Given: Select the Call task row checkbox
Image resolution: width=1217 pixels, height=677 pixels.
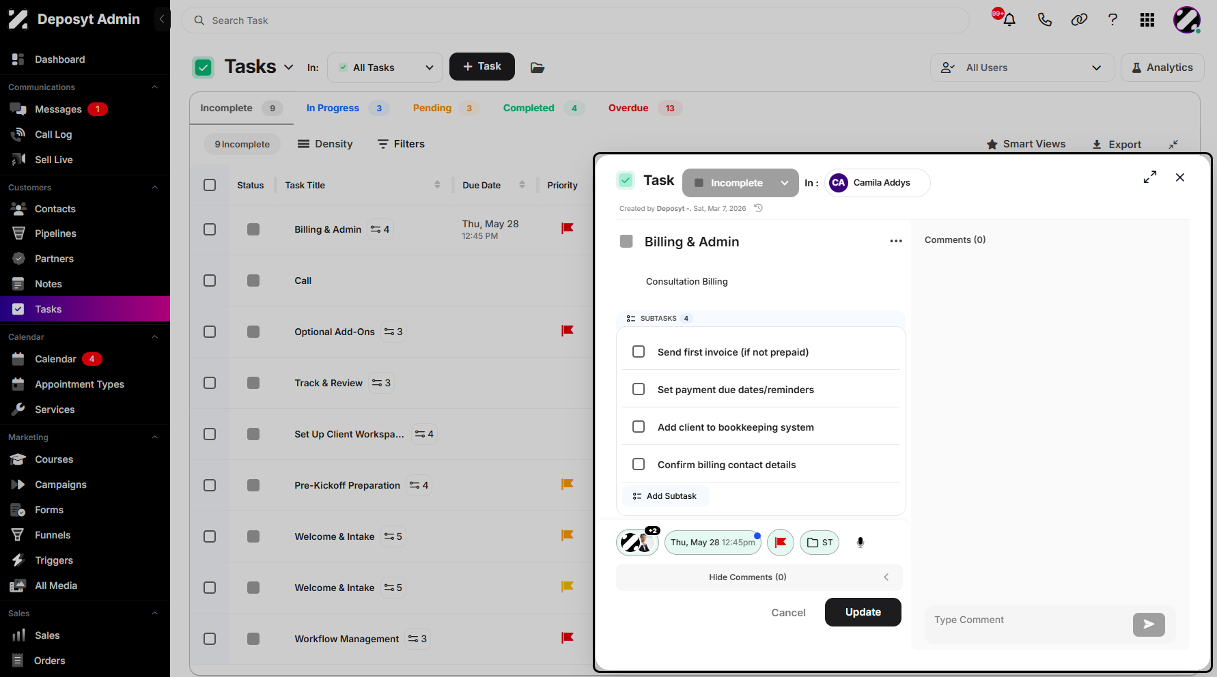Looking at the screenshot, I should (210, 280).
